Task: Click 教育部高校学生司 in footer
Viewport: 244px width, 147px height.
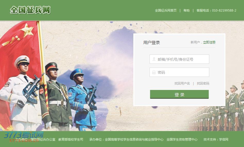Action: tap(71, 139)
